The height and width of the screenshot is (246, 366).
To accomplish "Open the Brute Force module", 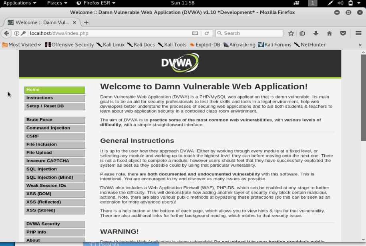I will coord(54,120).
